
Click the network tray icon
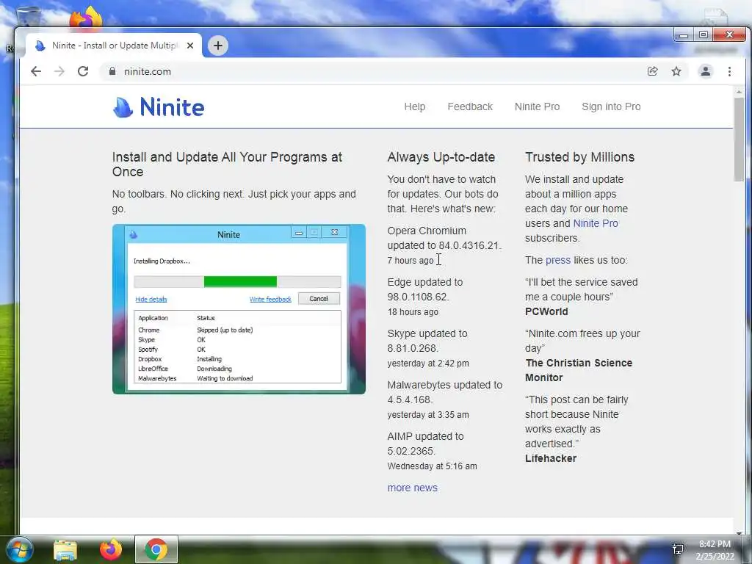(x=678, y=549)
